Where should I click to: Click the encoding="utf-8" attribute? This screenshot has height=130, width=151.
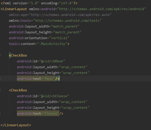click(57, 3)
